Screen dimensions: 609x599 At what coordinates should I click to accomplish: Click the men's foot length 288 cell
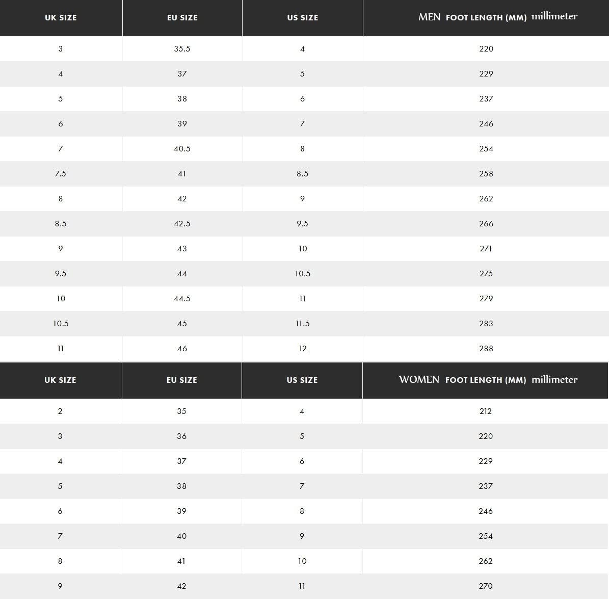pos(486,349)
